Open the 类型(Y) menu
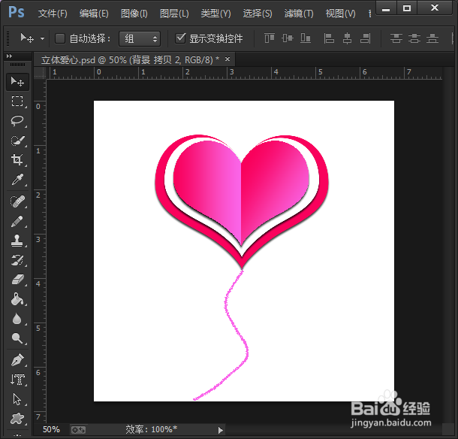458x439 pixels. (x=215, y=14)
